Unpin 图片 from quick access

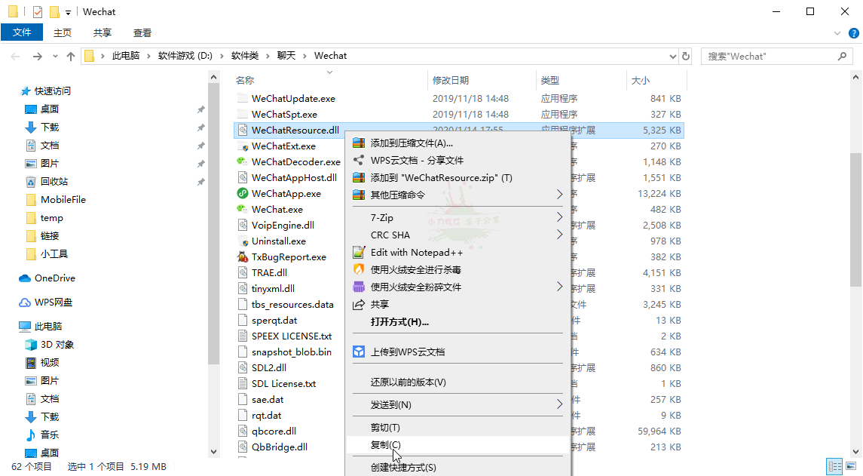pos(201,163)
